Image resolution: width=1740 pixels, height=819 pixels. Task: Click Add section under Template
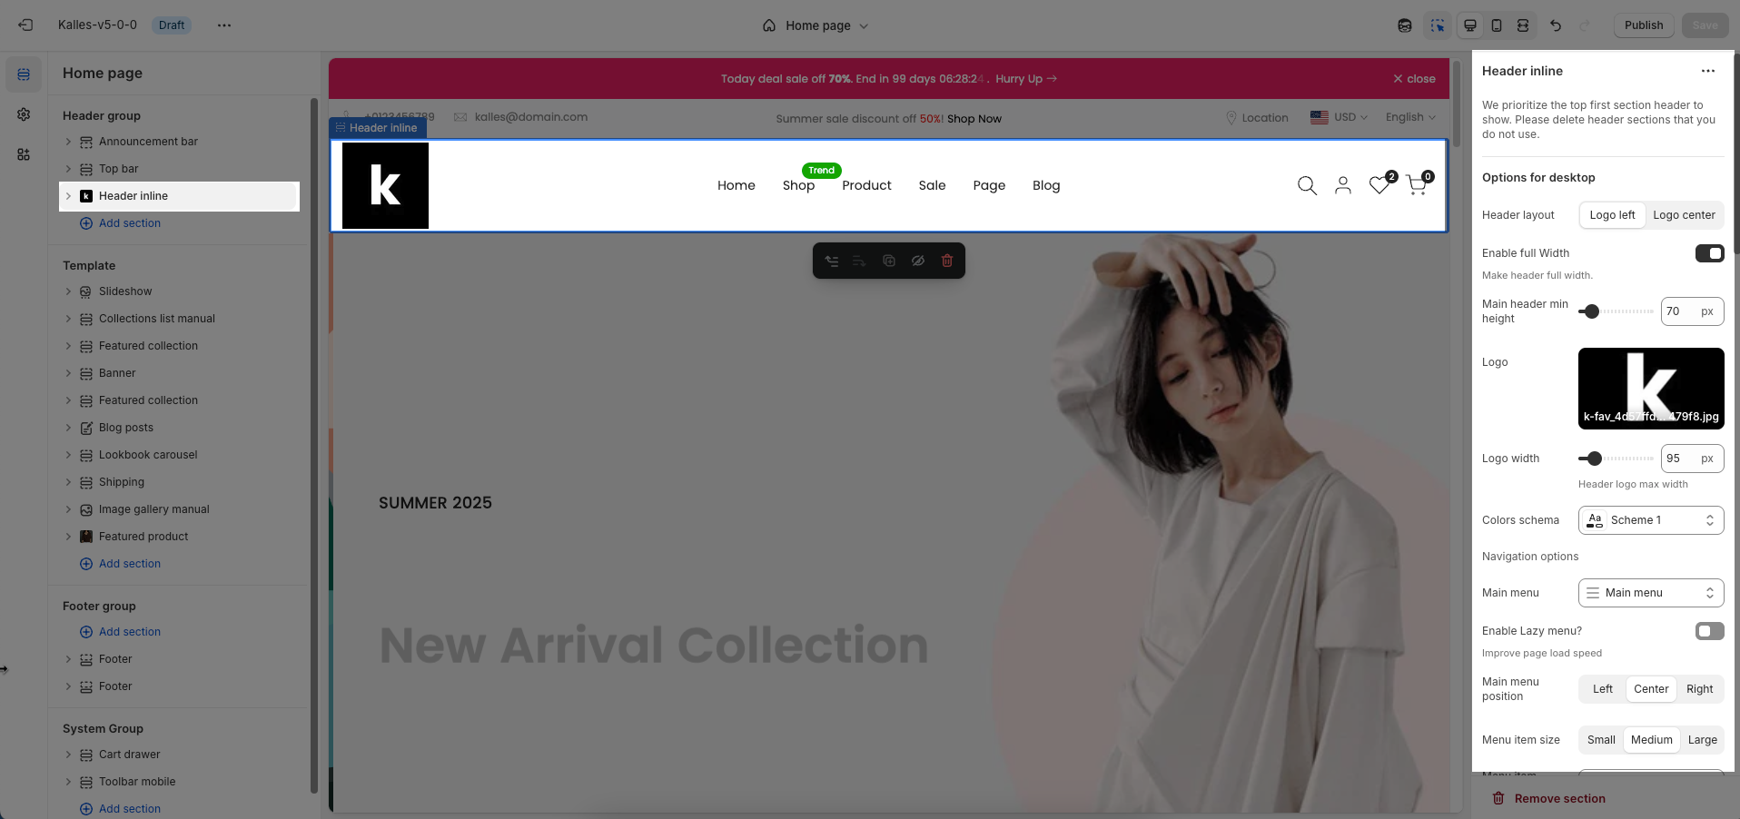pos(121,564)
